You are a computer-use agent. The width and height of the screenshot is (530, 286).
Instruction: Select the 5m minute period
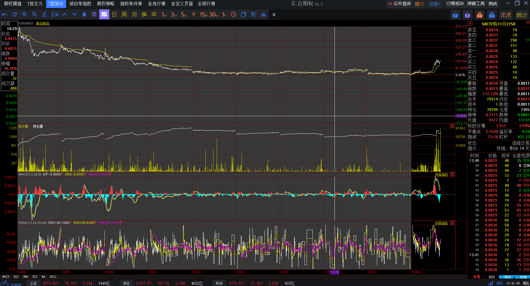tap(184, 15)
